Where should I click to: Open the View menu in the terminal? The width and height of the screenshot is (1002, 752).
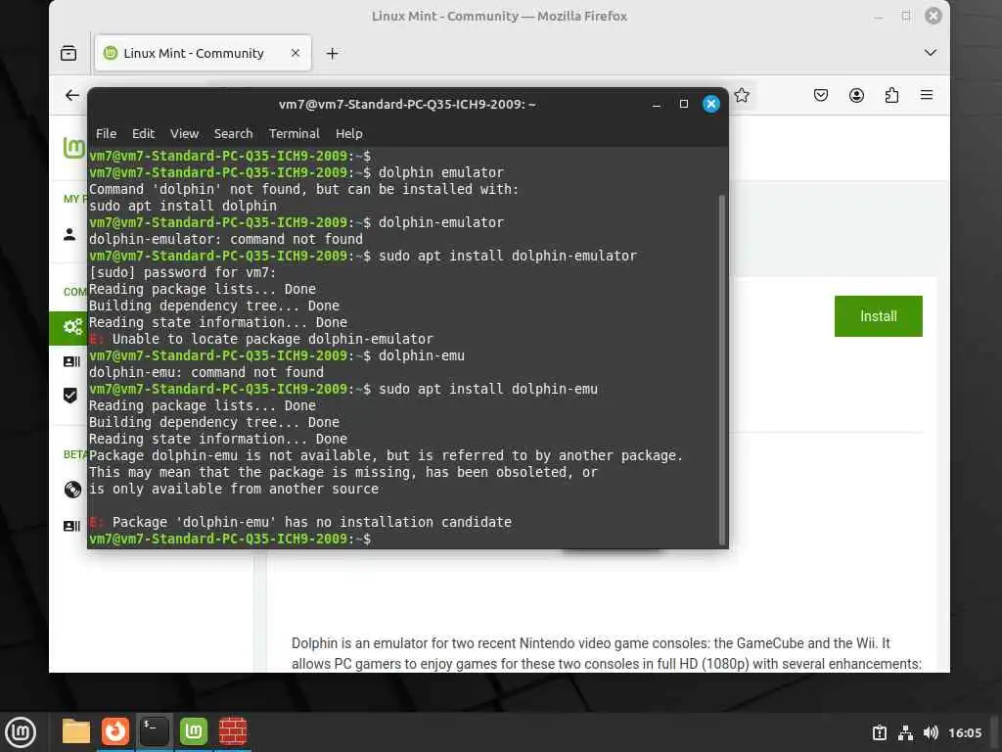[184, 133]
